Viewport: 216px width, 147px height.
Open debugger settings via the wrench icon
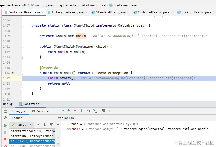[5, 118]
